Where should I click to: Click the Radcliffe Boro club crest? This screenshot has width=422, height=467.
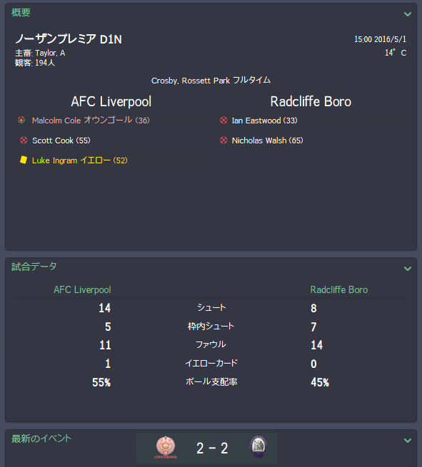coord(258,447)
